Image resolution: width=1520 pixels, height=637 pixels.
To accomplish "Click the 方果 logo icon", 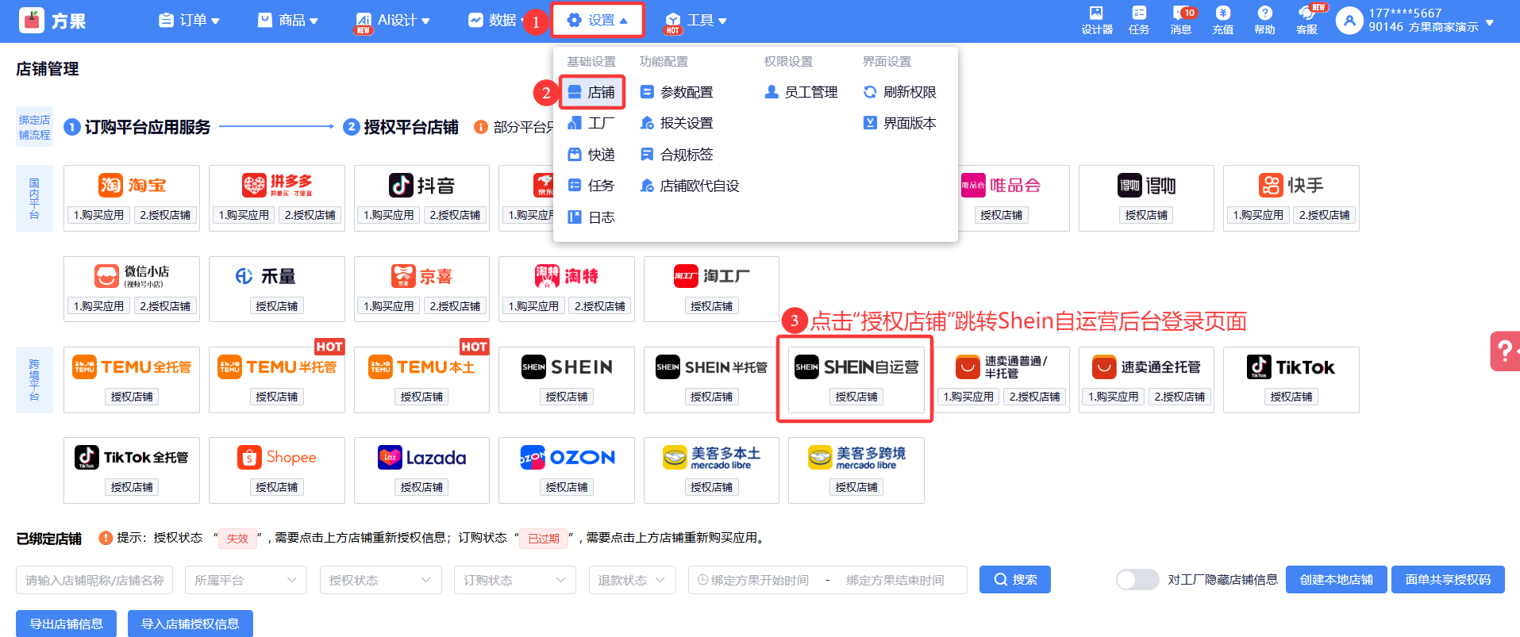I will pyautogui.click(x=32, y=21).
